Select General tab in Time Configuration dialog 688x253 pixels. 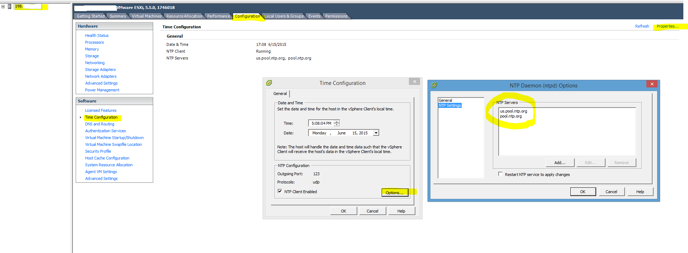click(x=280, y=94)
